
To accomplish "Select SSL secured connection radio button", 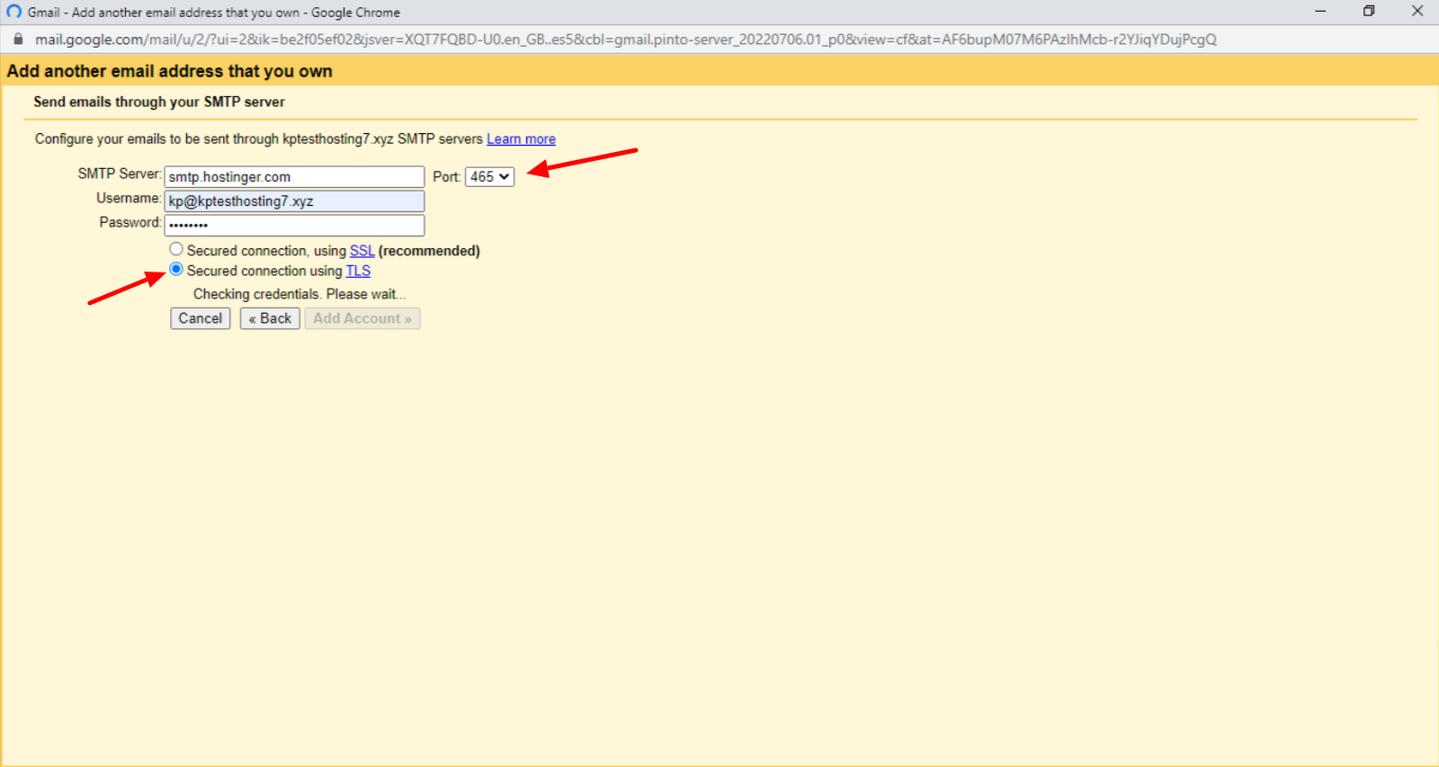I will [176, 250].
